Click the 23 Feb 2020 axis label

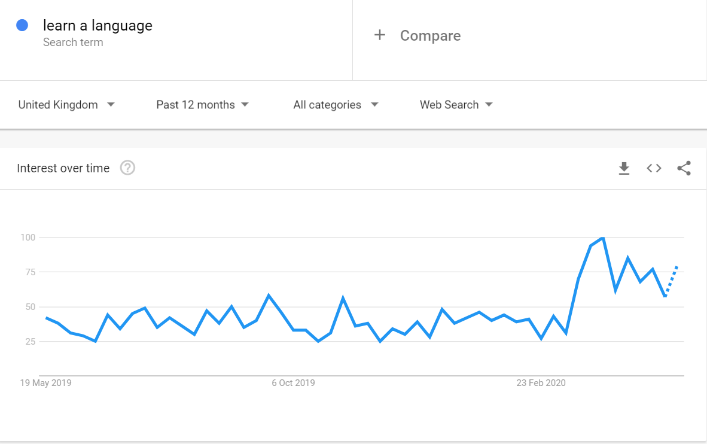541,383
